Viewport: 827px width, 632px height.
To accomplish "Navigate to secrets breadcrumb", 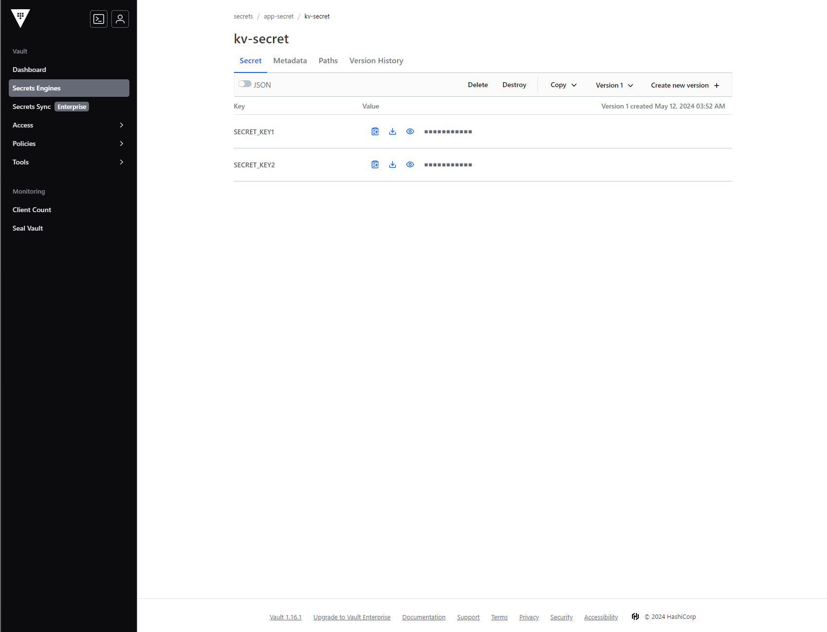I will [243, 17].
